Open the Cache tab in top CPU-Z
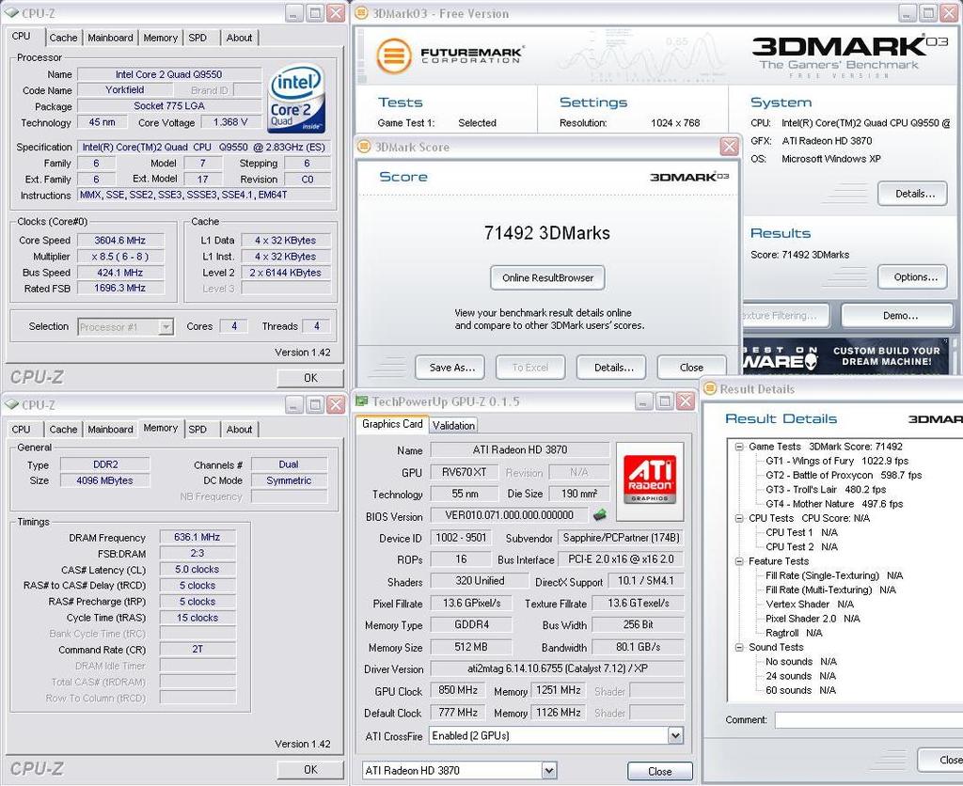 63,38
